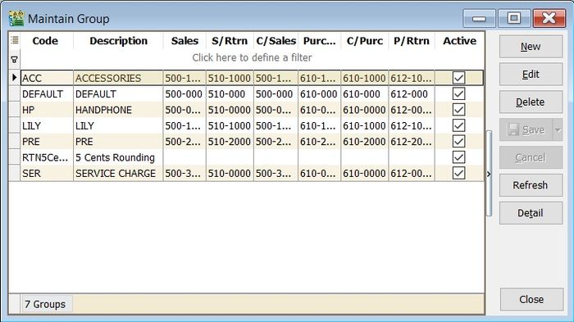The width and height of the screenshot is (574, 322).
Task: Toggle Active checkbox for 5 Cents Rounding
Action: click(x=458, y=157)
